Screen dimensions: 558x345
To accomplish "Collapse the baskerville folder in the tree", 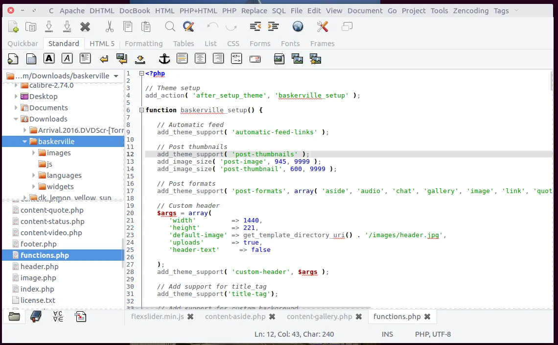I will (25, 141).
